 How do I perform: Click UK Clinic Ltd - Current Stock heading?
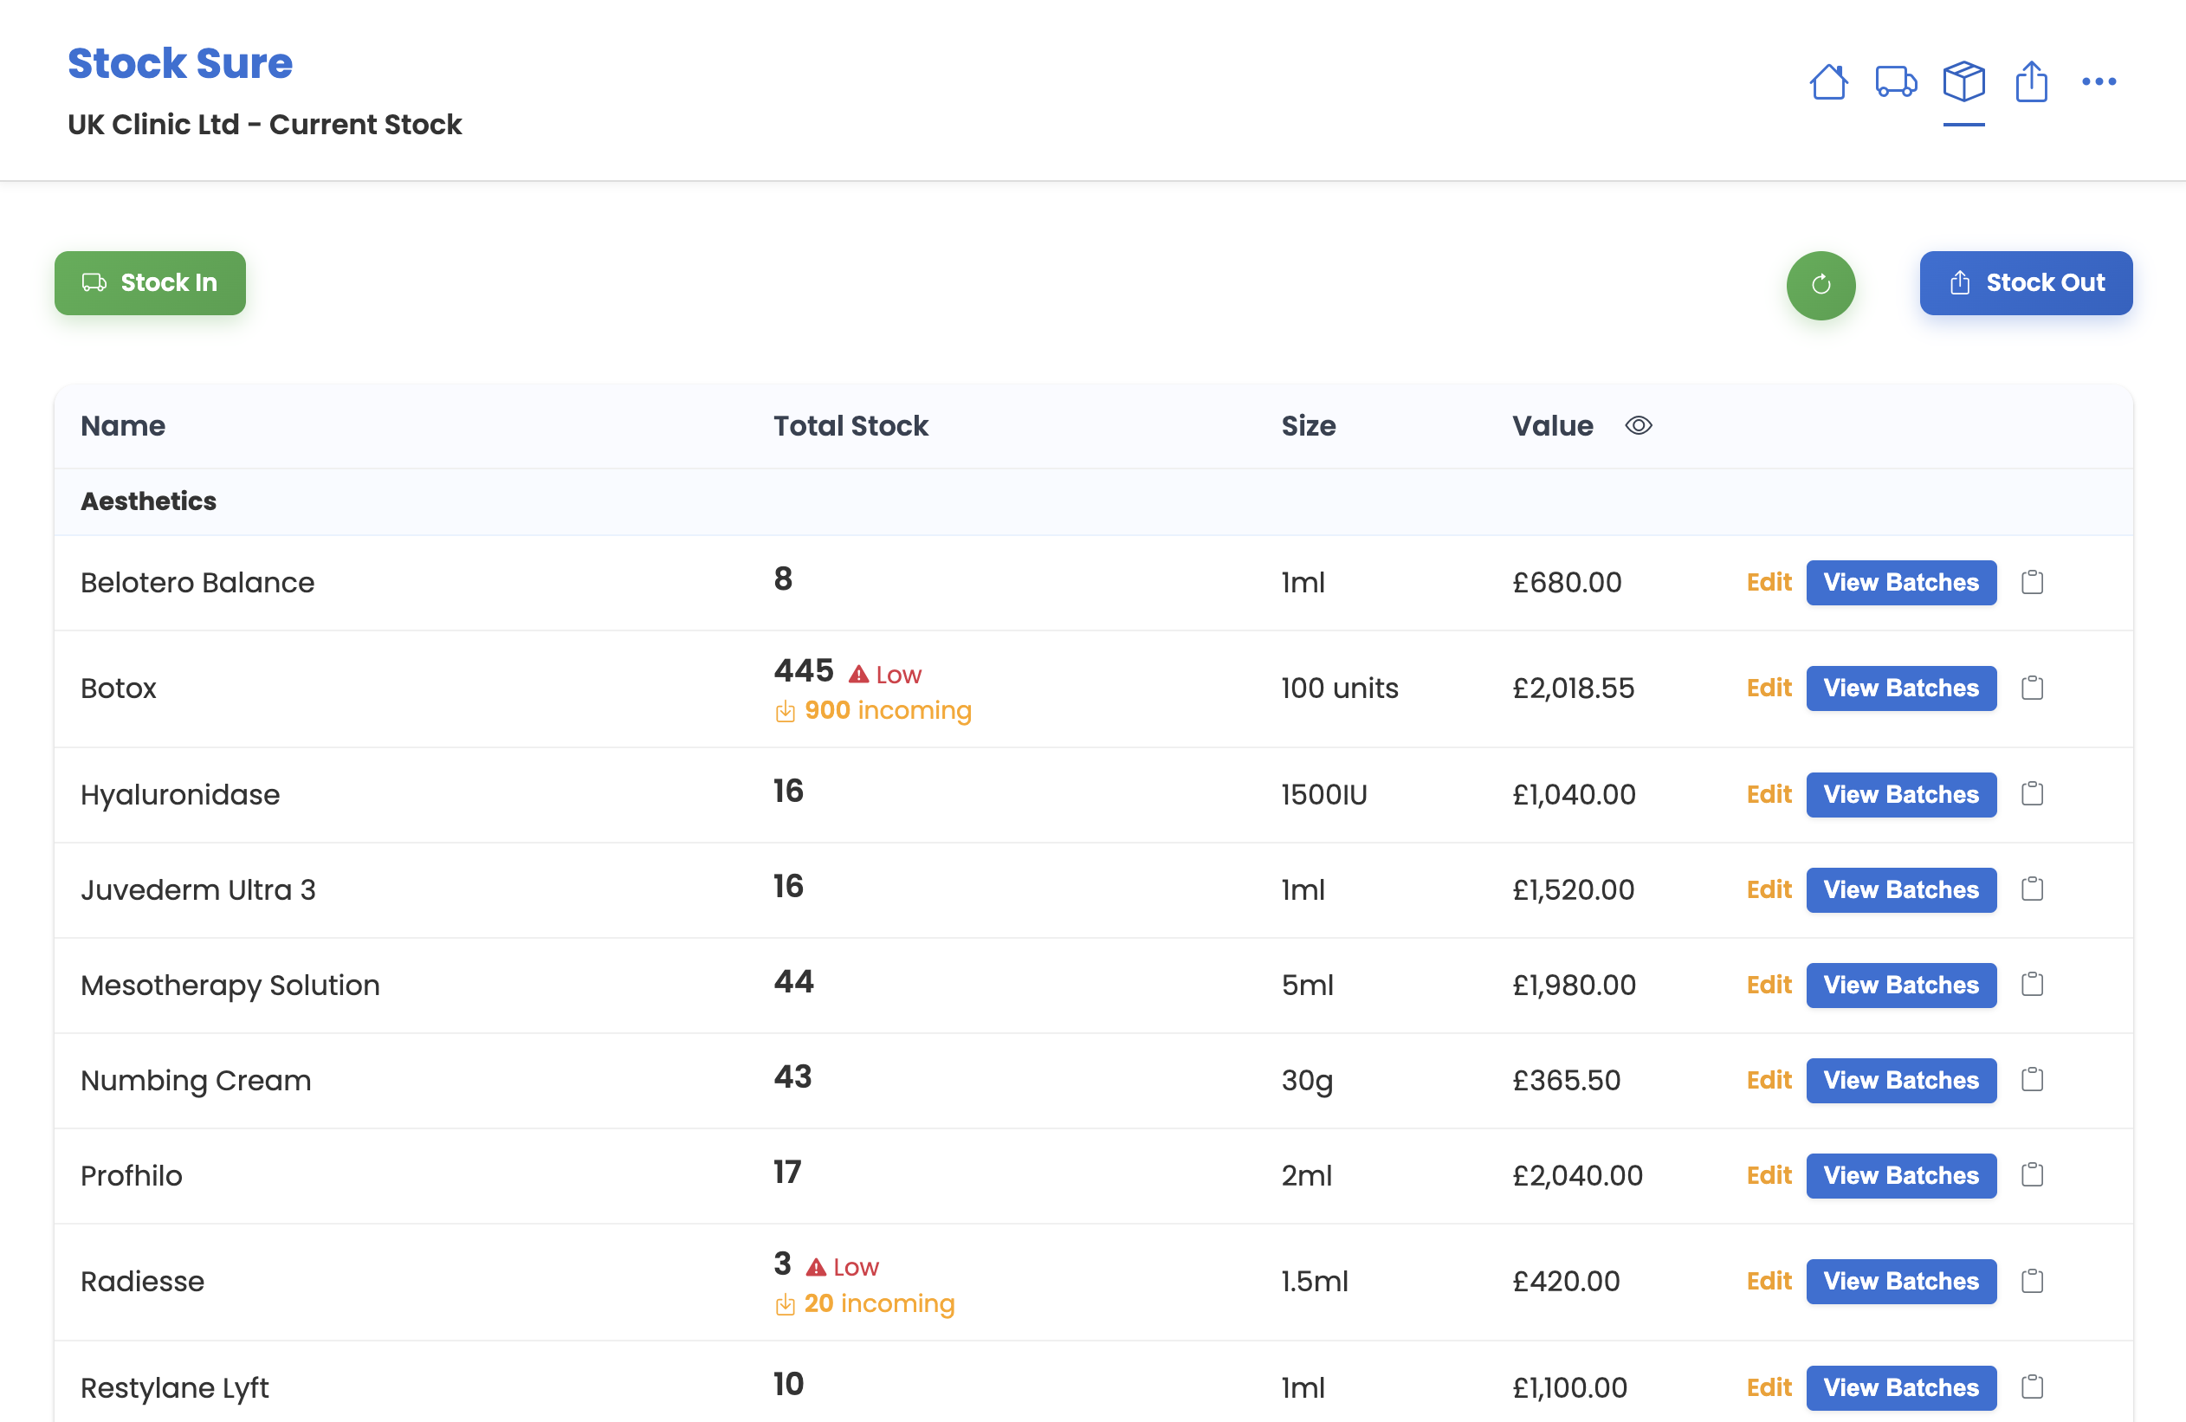coord(264,125)
